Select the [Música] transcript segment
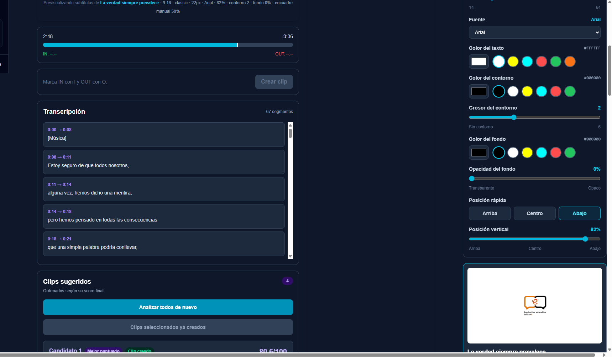612x357 pixels. [164, 134]
